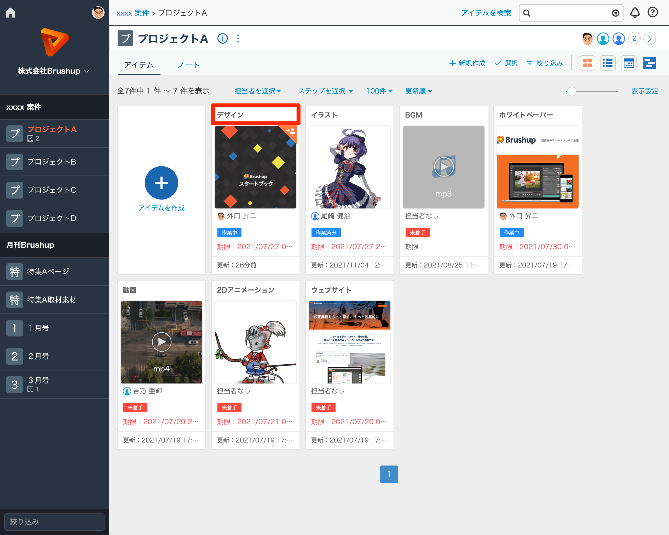Image resolution: width=669 pixels, height=535 pixels.
Task: Click project info icon beside プロジェクトA
Action: pos(222,39)
